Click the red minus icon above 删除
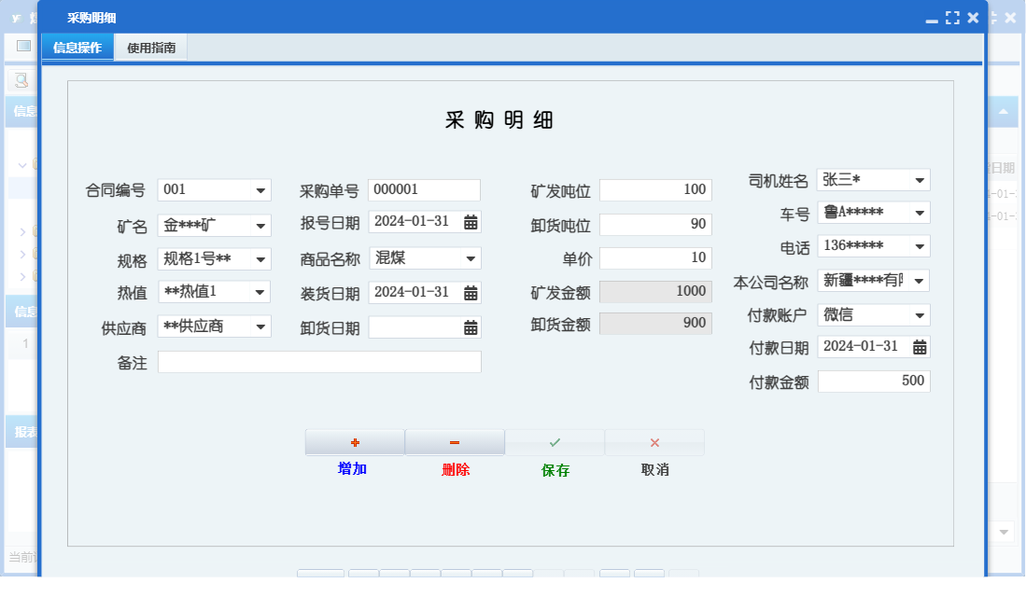 tap(455, 440)
